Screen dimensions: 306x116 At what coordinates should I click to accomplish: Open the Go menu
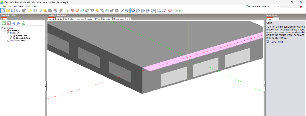tap(16, 6)
